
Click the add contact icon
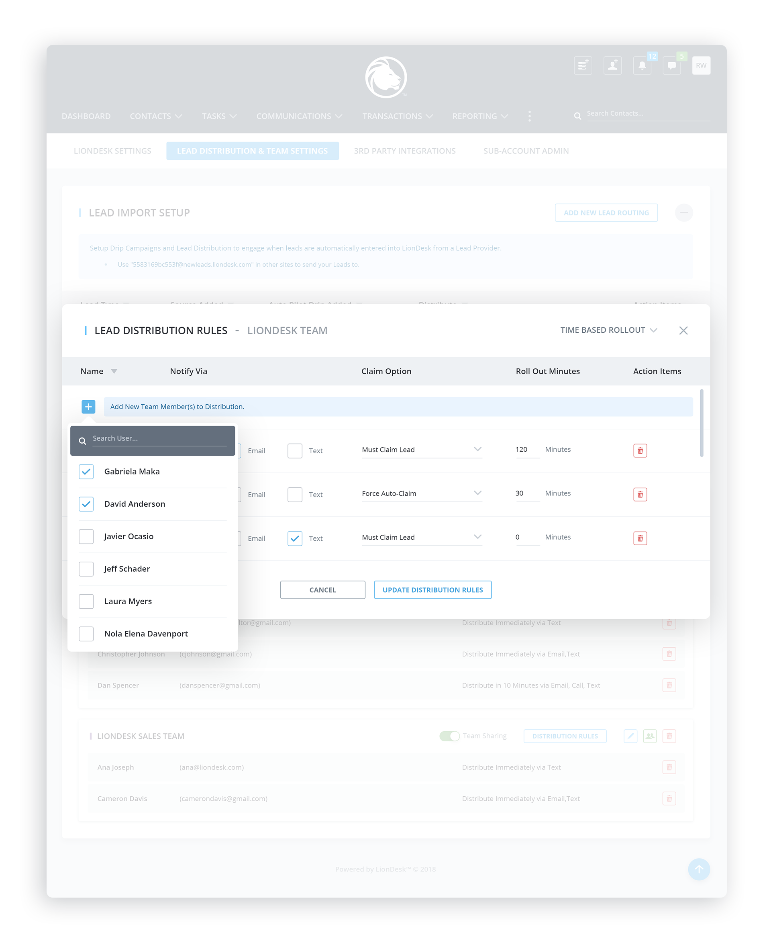pos(612,65)
